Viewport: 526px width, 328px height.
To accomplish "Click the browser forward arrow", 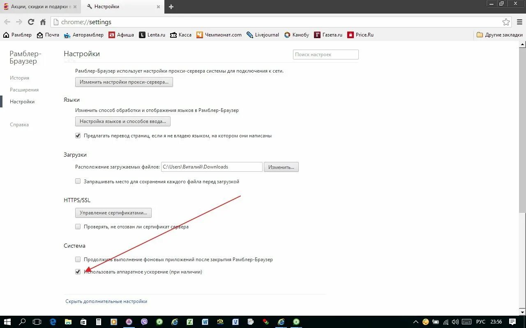I will (x=19, y=22).
